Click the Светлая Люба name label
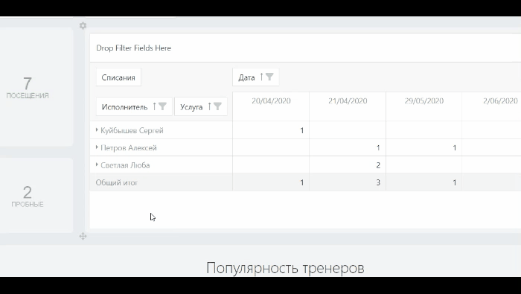The width and height of the screenshot is (521, 294). [x=125, y=165]
